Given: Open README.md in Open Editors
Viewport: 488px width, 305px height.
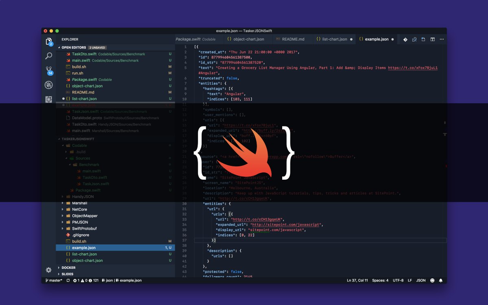Looking at the screenshot, I should point(115,92).
